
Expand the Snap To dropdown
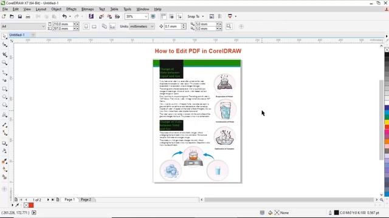coord(202,16)
